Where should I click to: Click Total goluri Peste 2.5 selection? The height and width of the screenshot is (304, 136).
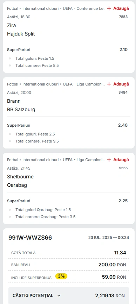35,134
